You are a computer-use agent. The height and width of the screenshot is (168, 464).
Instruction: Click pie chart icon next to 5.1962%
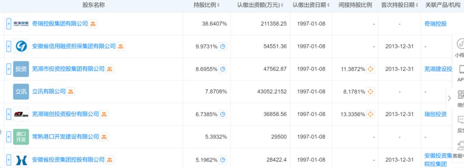coord(223,160)
